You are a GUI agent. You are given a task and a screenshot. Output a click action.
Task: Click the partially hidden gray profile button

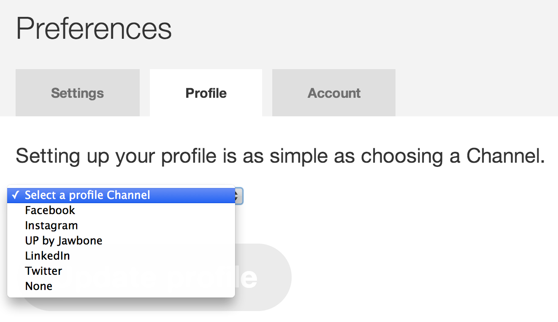pos(263,277)
